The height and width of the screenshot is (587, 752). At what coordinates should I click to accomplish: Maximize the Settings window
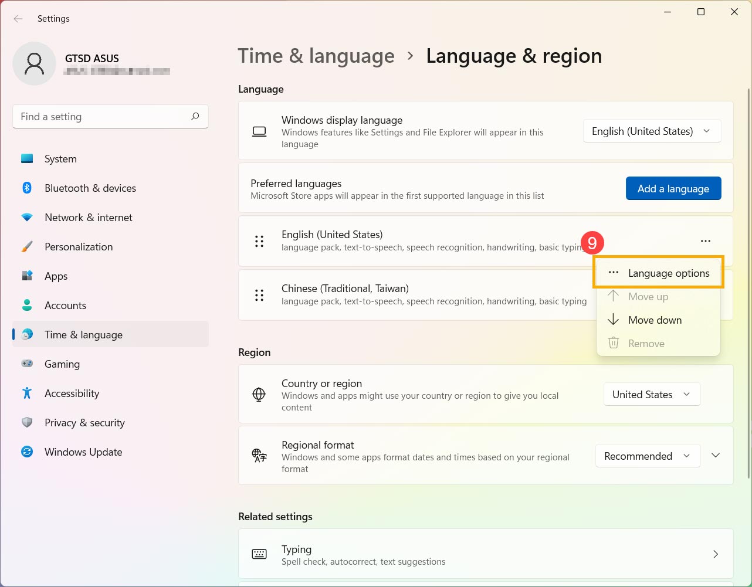click(x=701, y=12)
